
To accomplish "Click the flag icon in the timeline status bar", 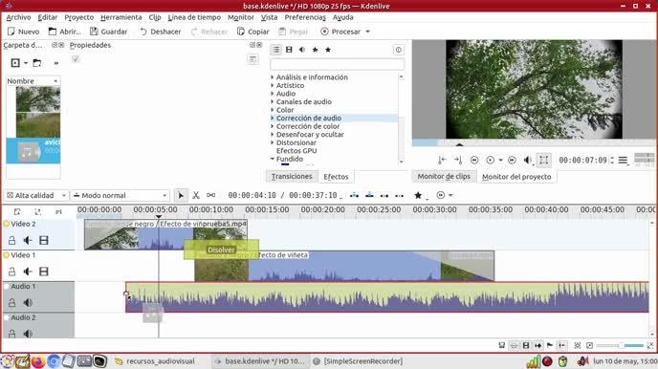I will [x=550, y=345].
